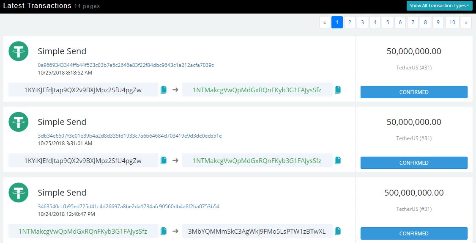This screenshot has width=476, height=243.
Task: Open sender address 1KYiKJEfdJtap9QX in first transaction
Action: click(x=83, y=90)
